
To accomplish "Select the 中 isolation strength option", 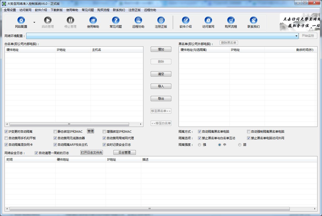I will click(220, 145).
